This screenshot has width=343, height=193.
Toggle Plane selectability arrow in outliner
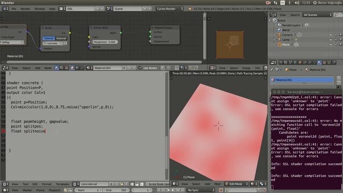[336, 44]
